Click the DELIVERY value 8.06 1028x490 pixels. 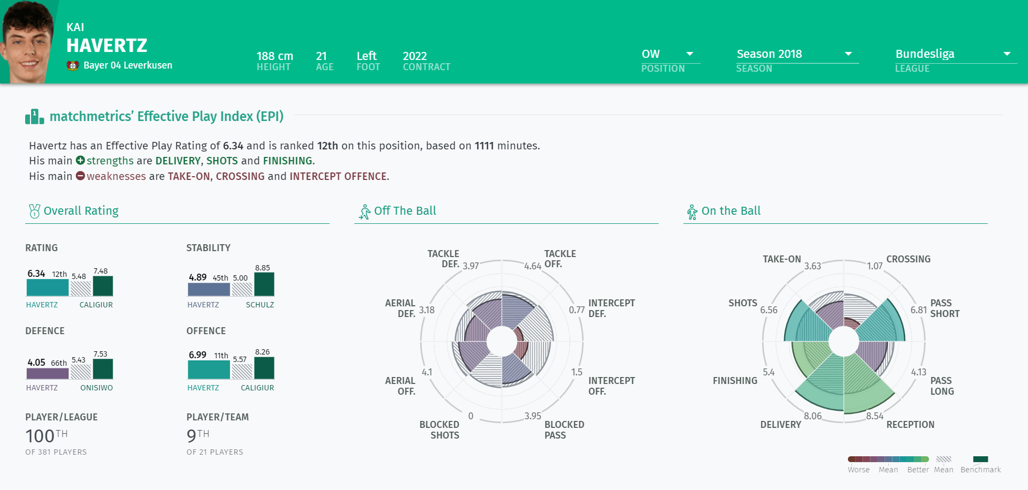[x=813, y=416]
